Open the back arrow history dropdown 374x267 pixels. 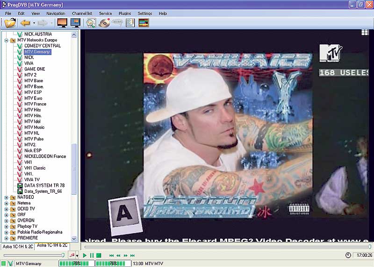click(34, 23)
